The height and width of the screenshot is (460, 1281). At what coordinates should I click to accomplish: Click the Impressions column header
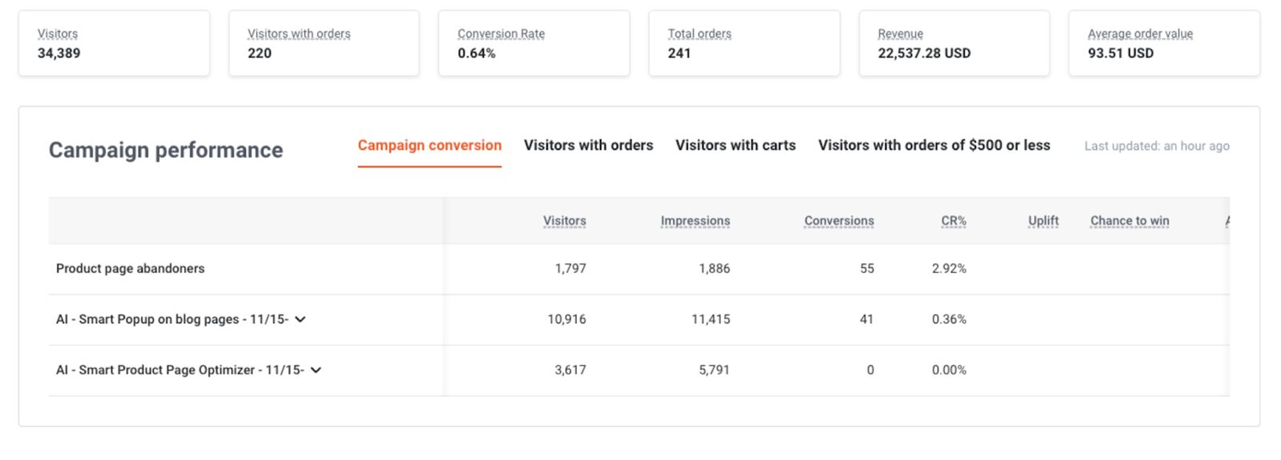click(695, 221)
